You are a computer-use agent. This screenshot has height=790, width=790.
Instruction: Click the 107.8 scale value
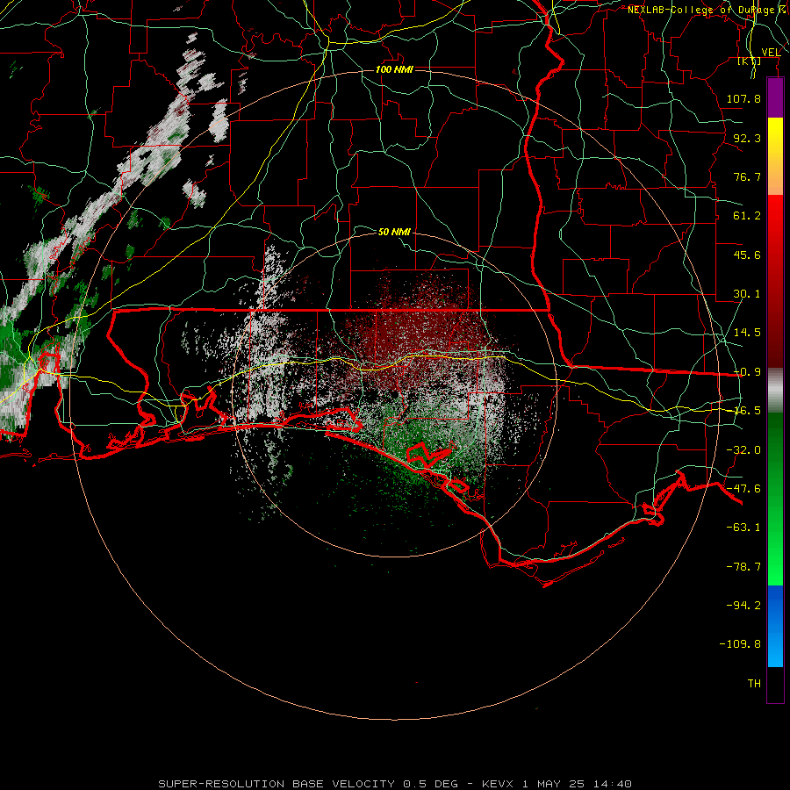pos(743,98)
